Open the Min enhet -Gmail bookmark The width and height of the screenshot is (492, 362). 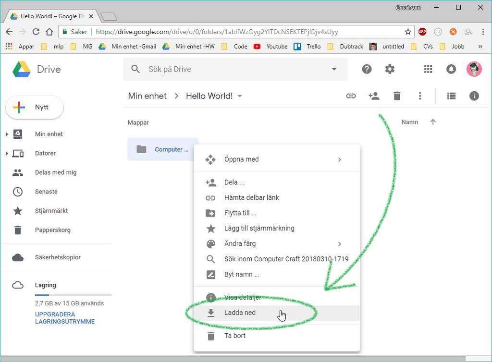(x=128, y=47)
